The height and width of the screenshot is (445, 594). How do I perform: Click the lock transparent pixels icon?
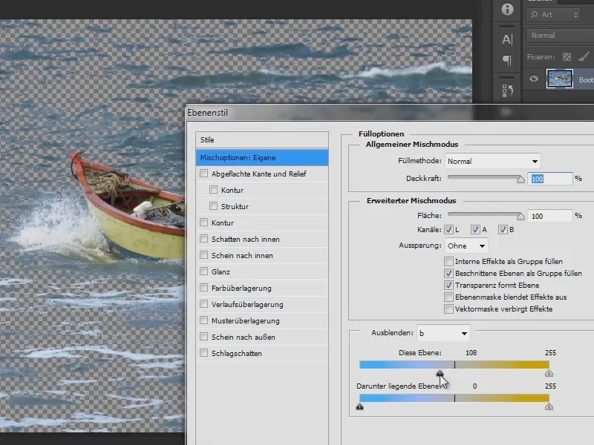click(x=567, y=57)
